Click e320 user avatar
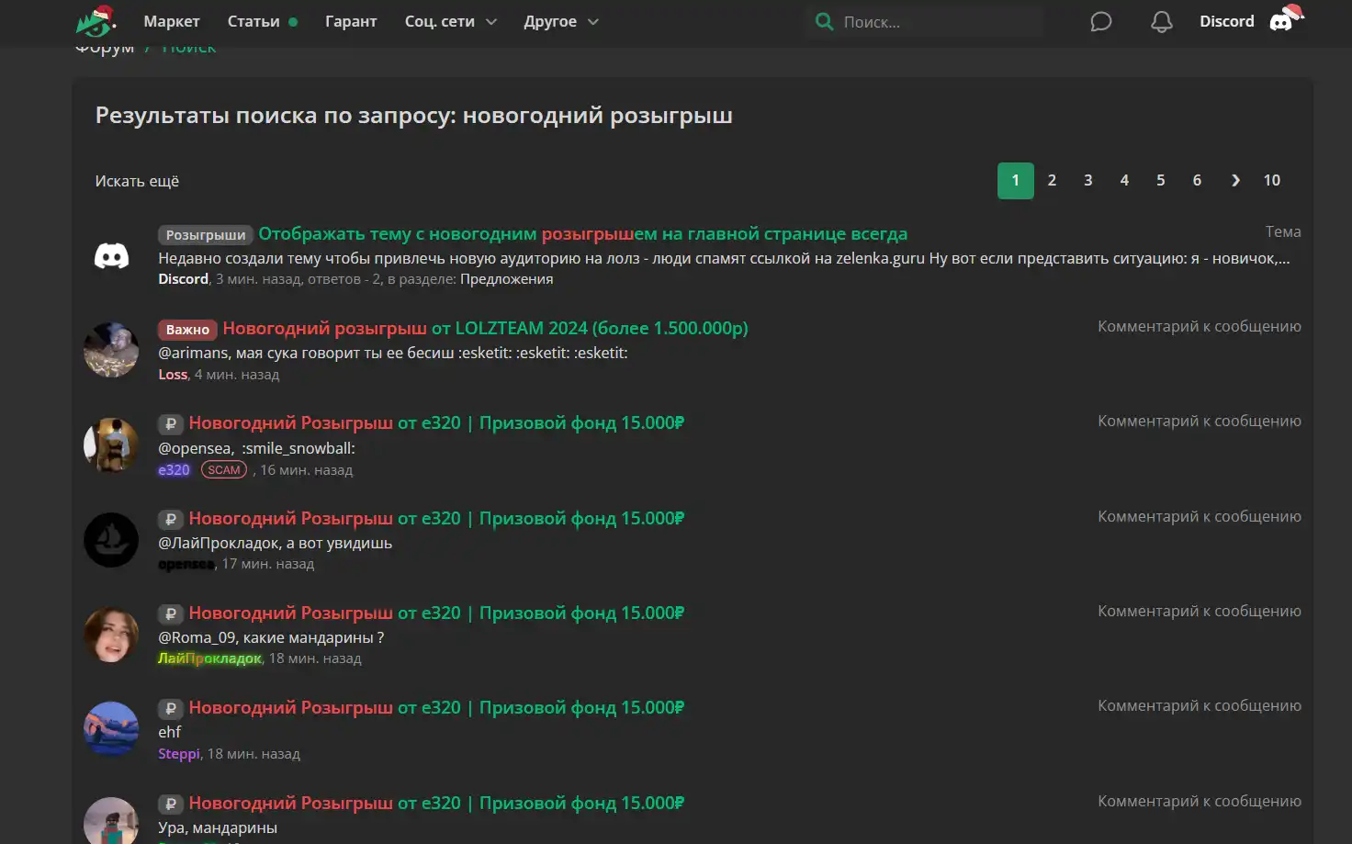Viewport: 1352px width, 844px height. [111, 445]
